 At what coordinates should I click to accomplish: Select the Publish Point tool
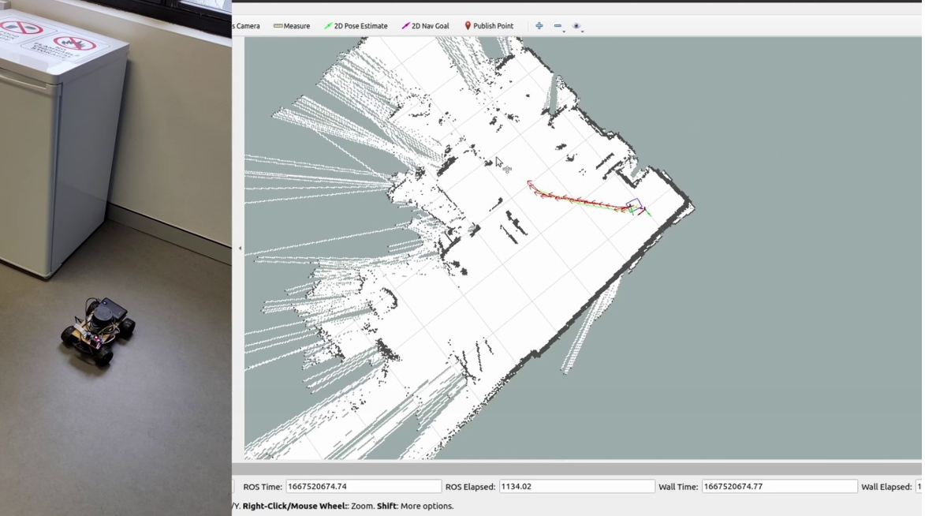click(488, 26)
